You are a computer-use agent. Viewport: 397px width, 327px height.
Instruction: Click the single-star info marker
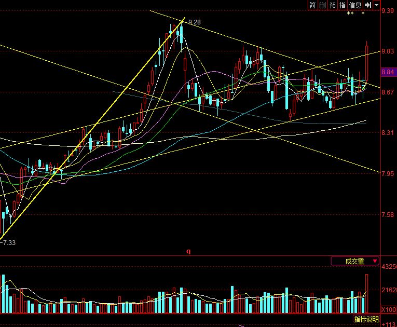point(363,13)
